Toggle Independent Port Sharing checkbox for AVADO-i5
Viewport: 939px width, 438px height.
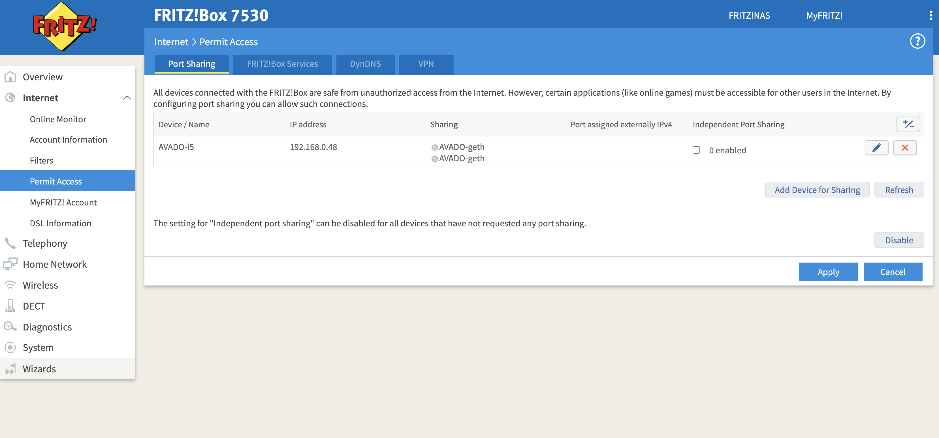click(x=696, y=150)
